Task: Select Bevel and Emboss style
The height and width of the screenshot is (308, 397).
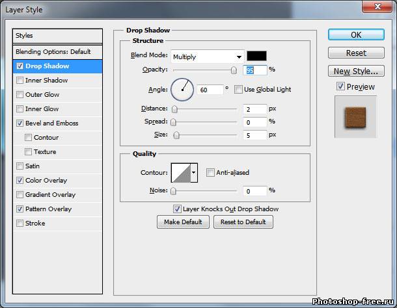Action: point(51,123)
